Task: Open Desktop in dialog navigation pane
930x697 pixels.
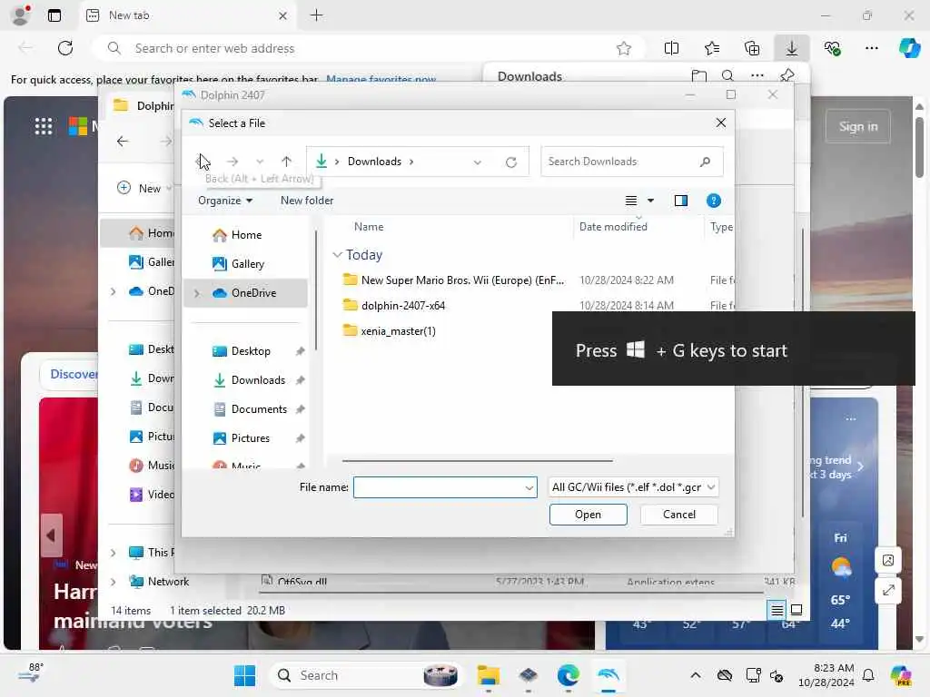Action: point(250,351)
